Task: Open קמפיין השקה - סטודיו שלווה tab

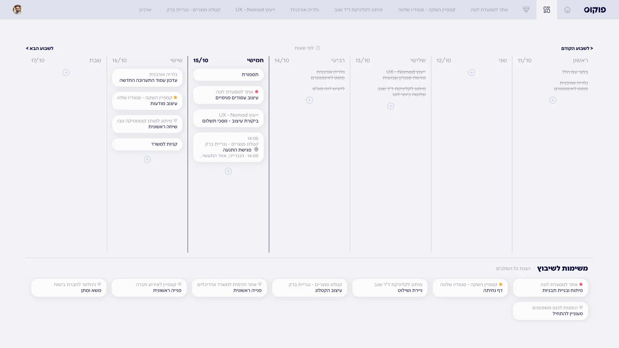Action: tap(427, 10)
